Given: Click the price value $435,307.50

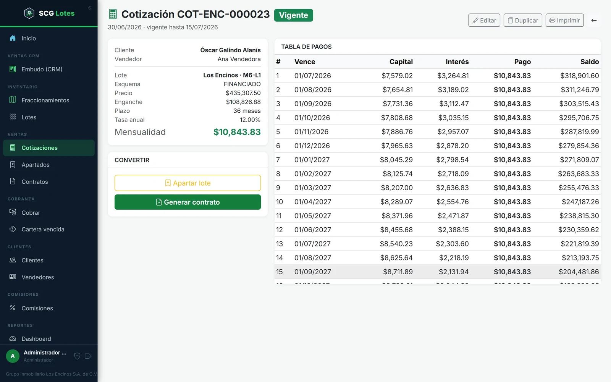Looking at the screenshot, I should click(243, 93).
